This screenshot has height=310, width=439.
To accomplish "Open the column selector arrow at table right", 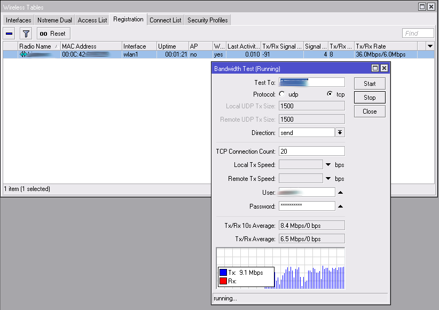I will (430, 46).
